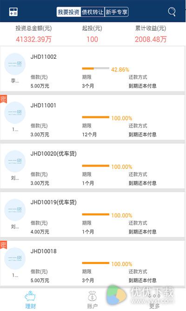
Task: Tap the orange 密 badge on JHD11001
Action: coord(3,99)
